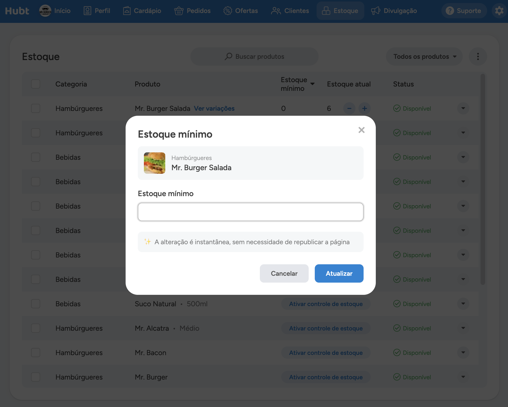Click the Ver variações link
Image resolution: width=508 pixels, height=407 pixels.
coord(214,108)
